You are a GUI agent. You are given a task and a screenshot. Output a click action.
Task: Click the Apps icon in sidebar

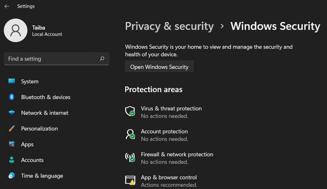pyautogui.click(x=12, y=144)
